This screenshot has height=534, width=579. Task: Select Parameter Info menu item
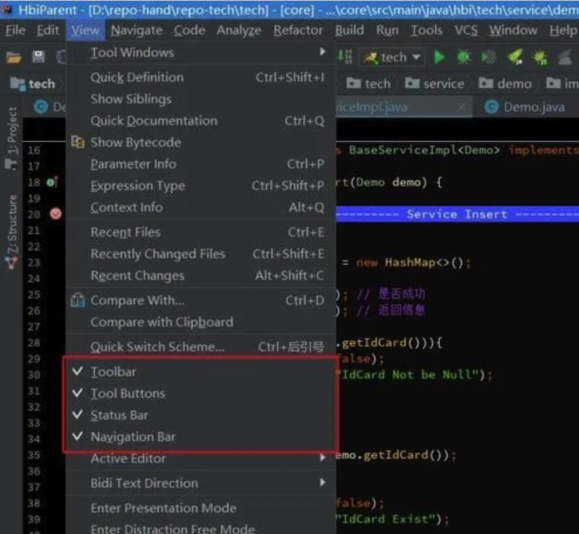coord(201,164)
